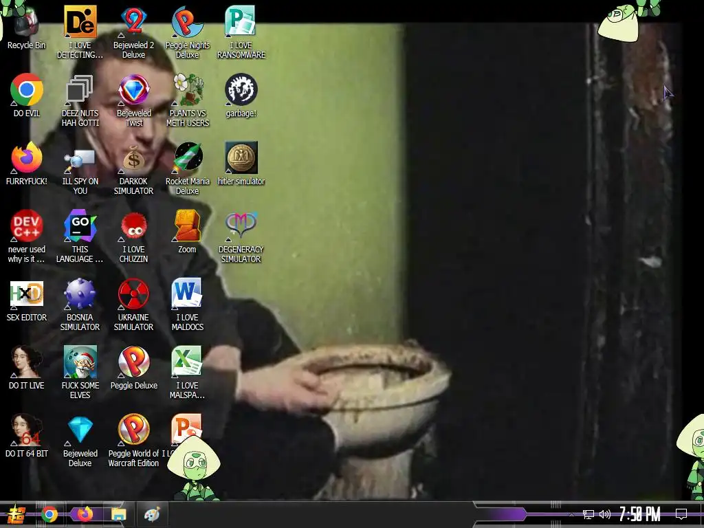Viewport: 704px width, 528px height.
Task: Open the Paint palette taskbar icon
Action: [152, 514]
